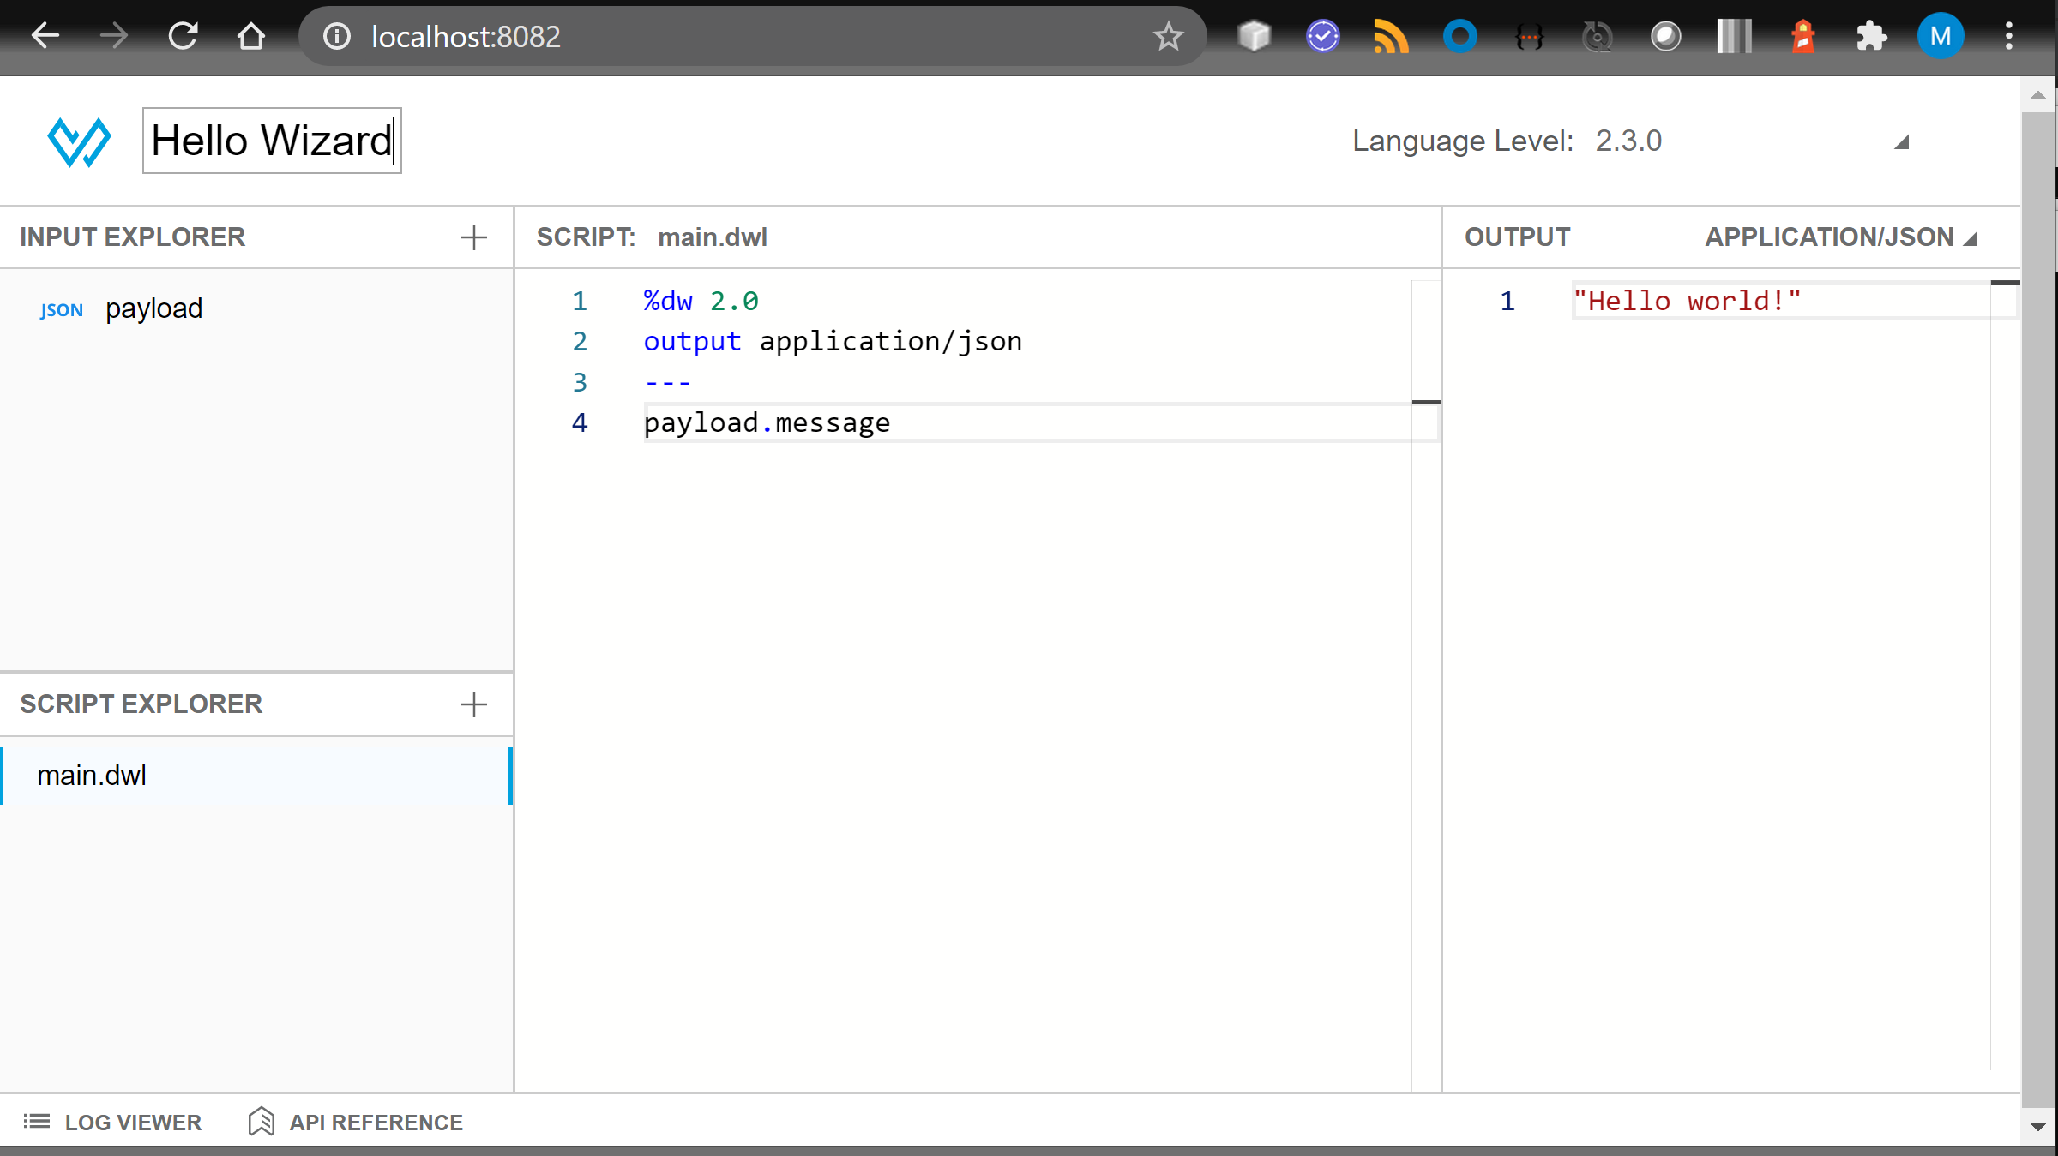Open the Chrome three-dot menu

click(2009, 36)
